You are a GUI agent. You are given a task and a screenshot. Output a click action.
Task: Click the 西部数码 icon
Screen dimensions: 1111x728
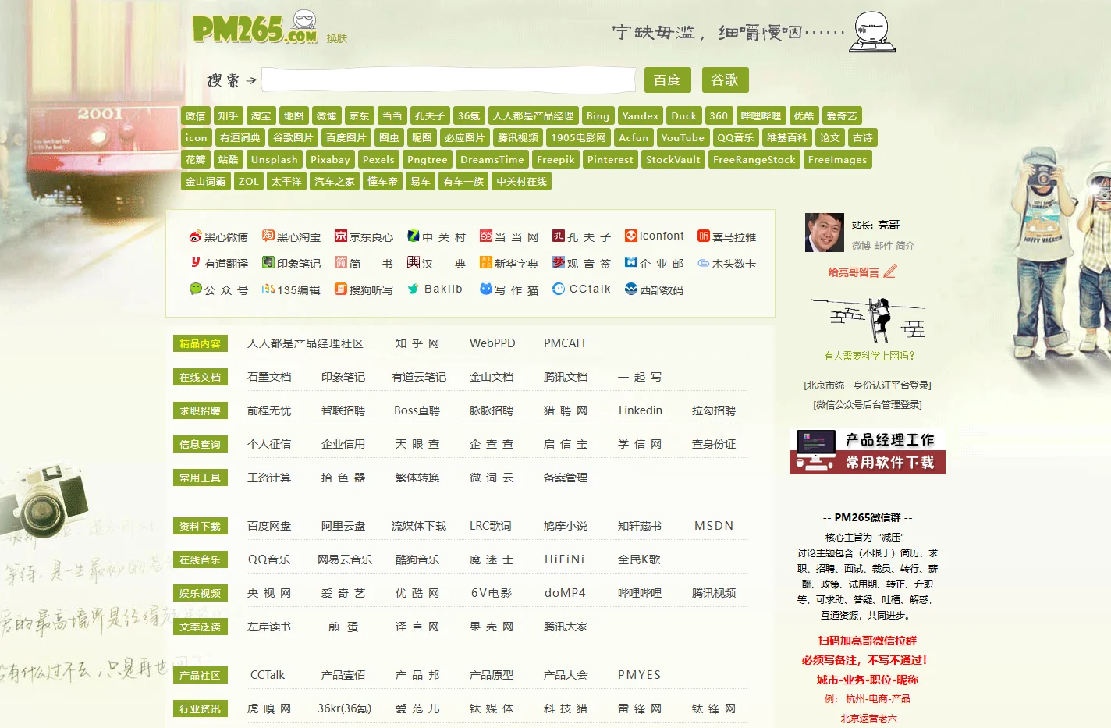[x=631, y=289]
